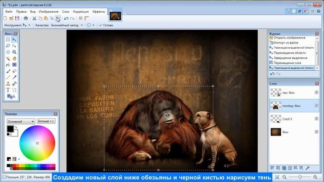Click the Print icon in the toolbar

click(26, 18)
